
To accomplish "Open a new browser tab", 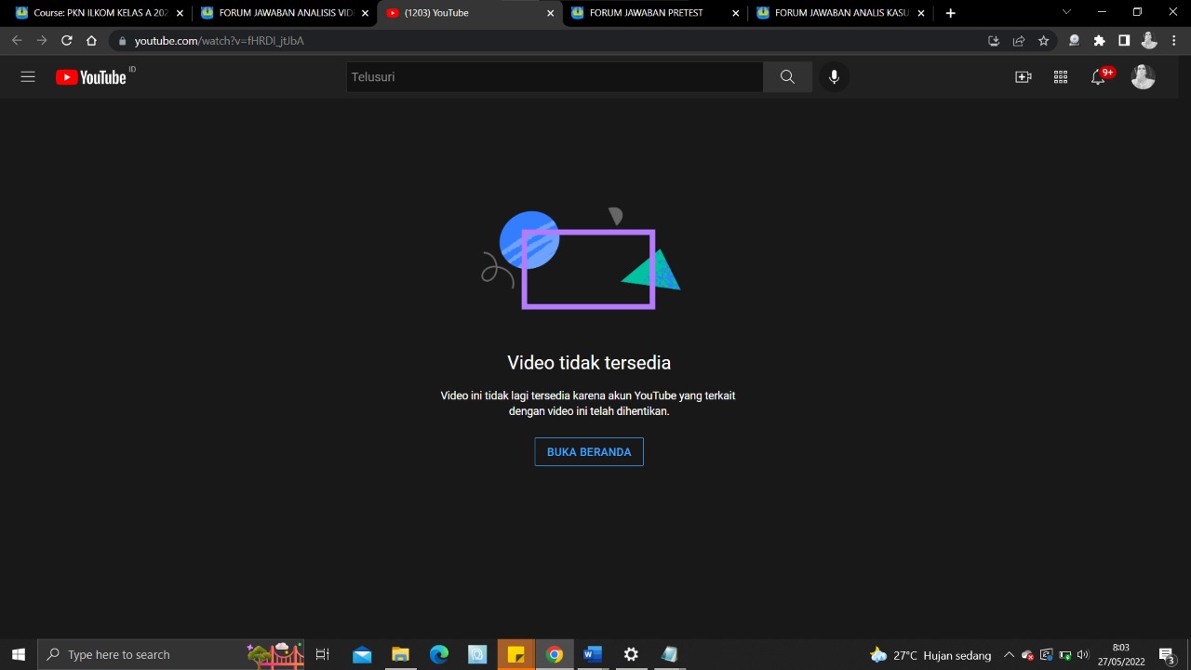I will 950,13.
